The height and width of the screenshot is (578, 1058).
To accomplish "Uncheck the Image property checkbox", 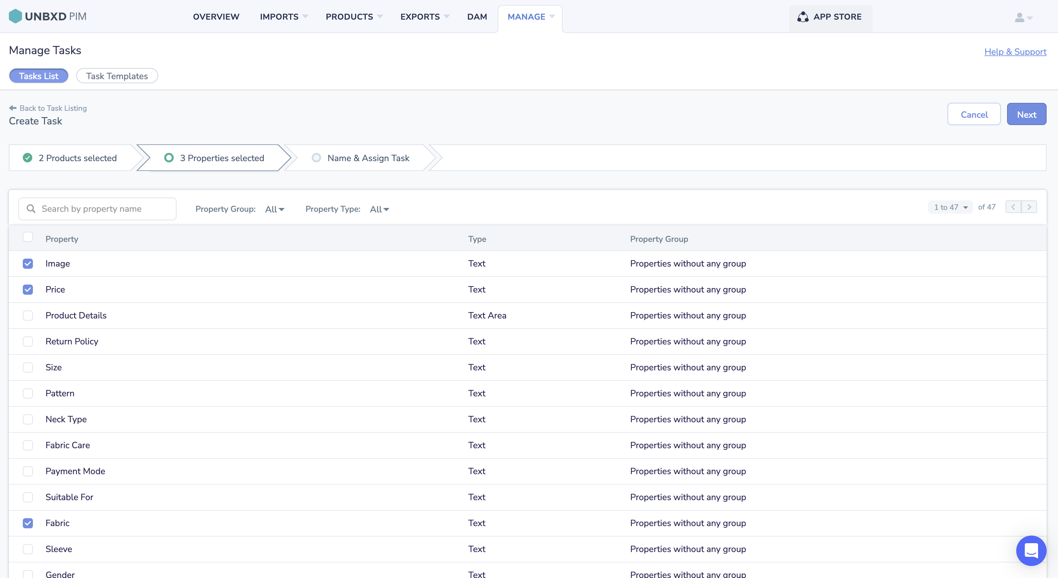I will pos(28,263).
